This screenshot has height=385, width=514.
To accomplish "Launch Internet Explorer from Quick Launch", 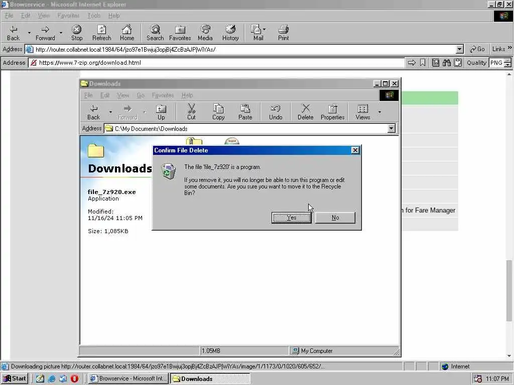I will [52, 378].
